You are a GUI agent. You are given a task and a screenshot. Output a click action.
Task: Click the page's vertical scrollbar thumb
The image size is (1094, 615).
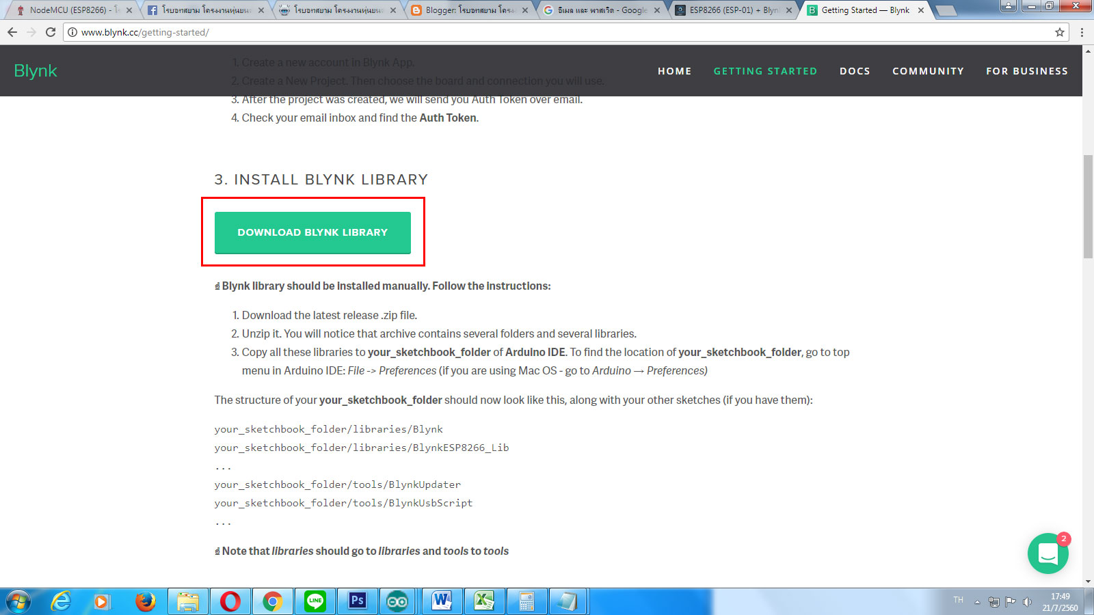[x=1088, y=206]
